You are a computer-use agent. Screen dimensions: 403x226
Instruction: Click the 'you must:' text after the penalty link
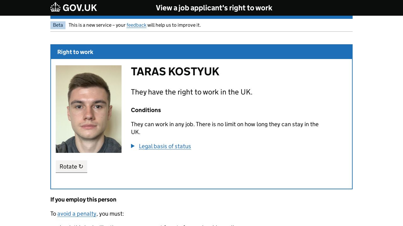click(x=111, y=214)
